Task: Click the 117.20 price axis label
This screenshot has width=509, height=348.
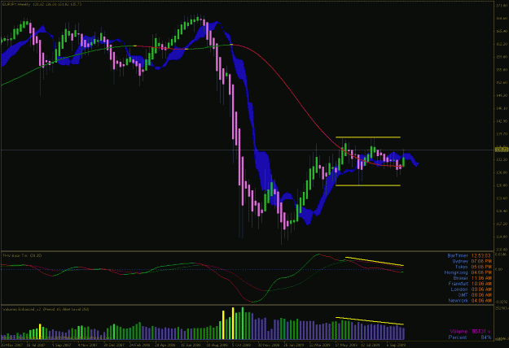Action: pos(502,224)
